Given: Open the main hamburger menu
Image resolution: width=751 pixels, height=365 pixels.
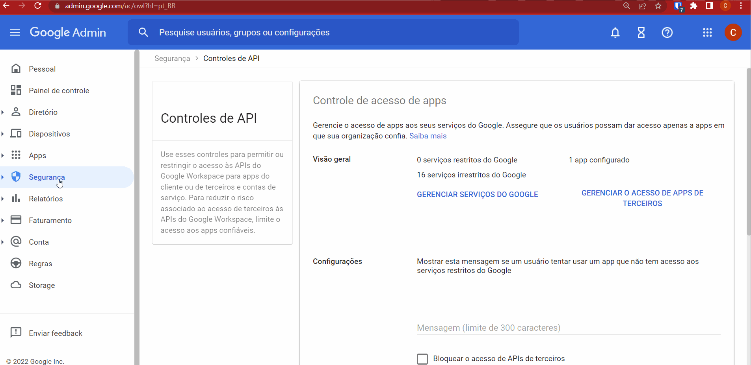Looking at the screenshot, I should (15, 32).
